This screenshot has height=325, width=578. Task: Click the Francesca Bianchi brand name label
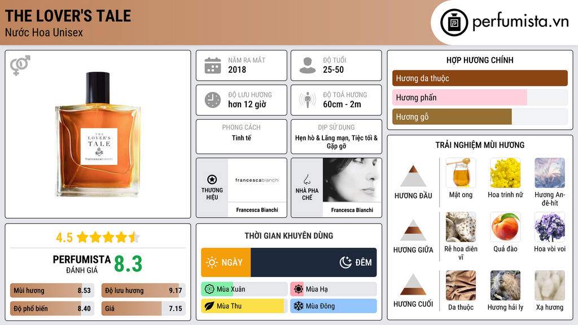click(x=257, y=210)
